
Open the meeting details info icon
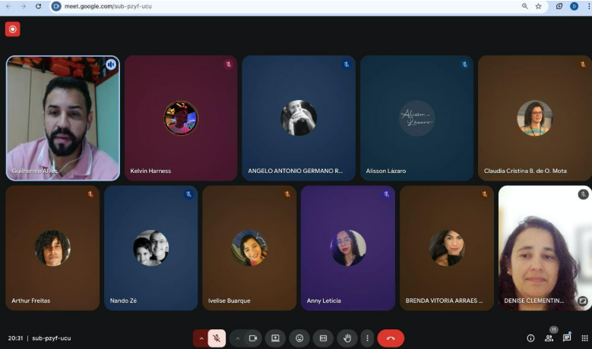tap(530, 338)
